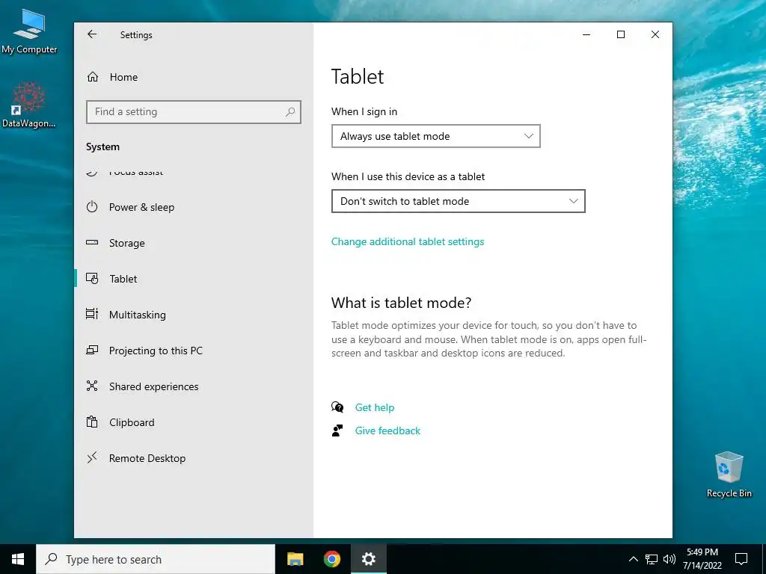Click the Multitasking icon
This screenshot has height=574, width=766.
click(x=92, y=314)
